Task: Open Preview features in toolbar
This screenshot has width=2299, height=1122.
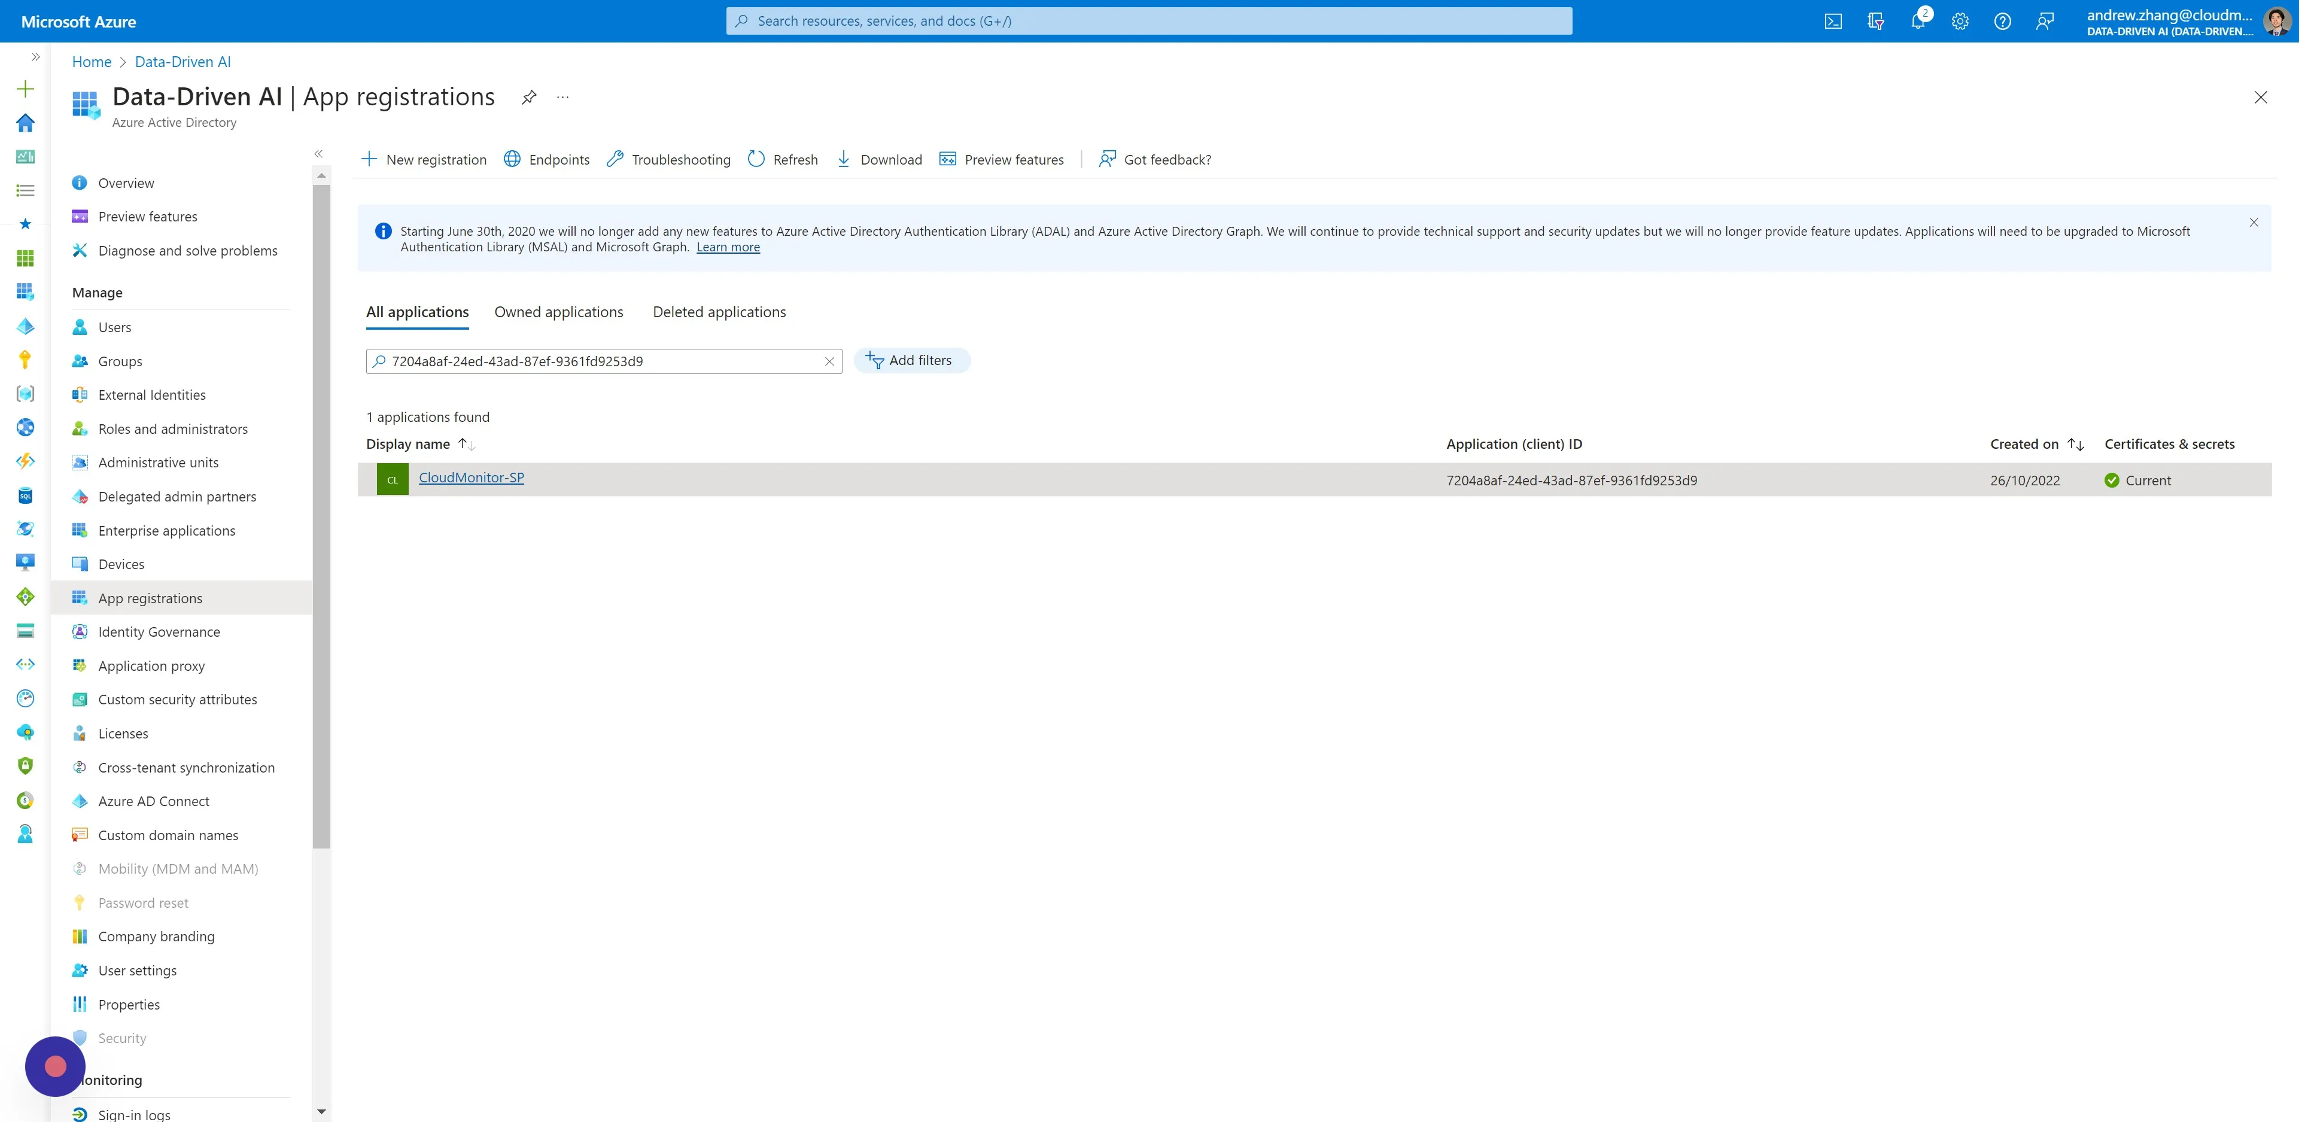Action: [x=1001, y=160]
